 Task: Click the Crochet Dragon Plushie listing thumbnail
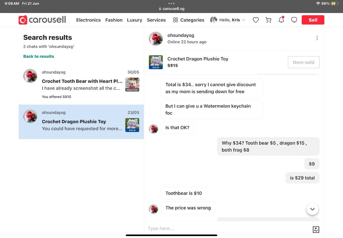[x=156, y=62]
